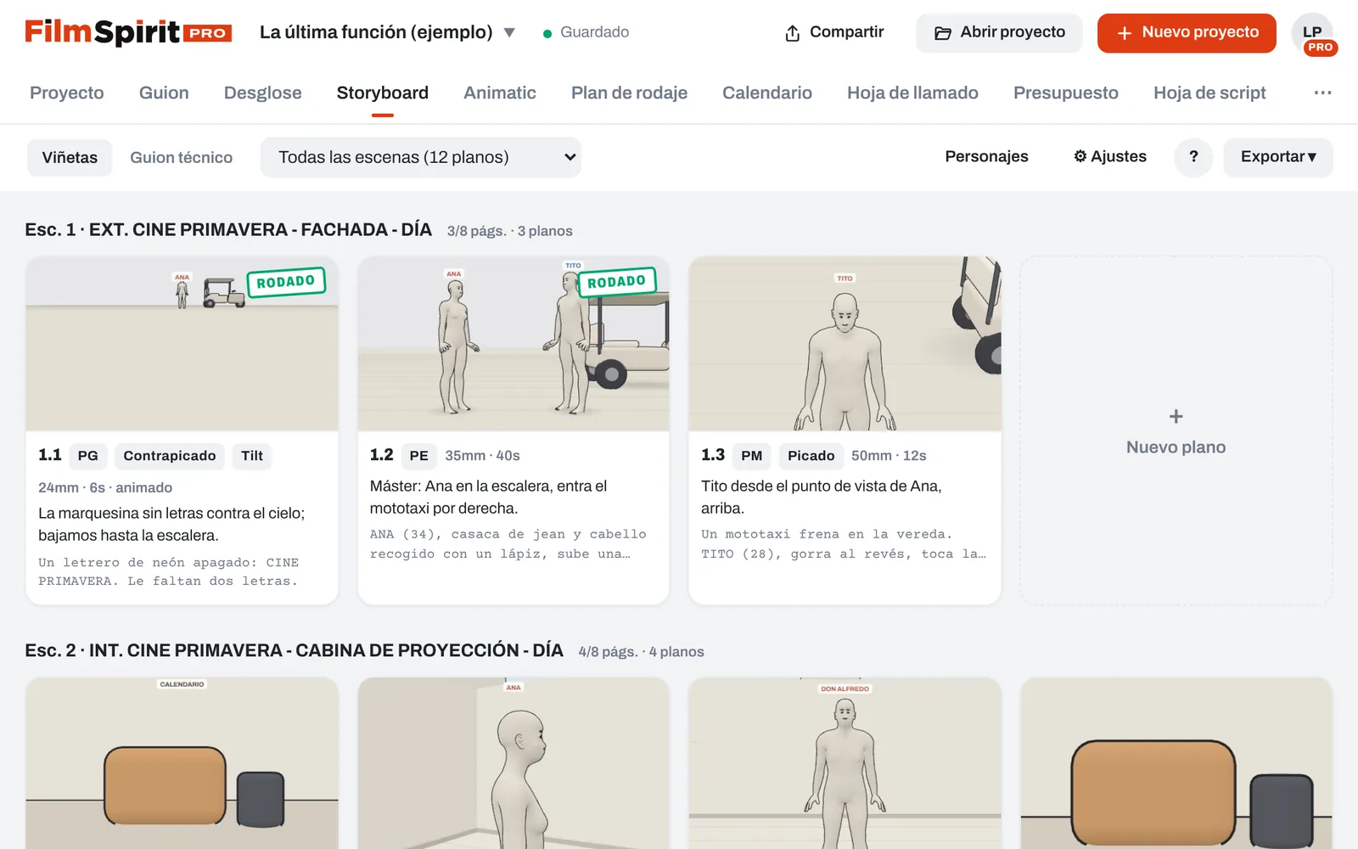Click the RODADO stamp on shot 1.2

[x=616, y=281]
